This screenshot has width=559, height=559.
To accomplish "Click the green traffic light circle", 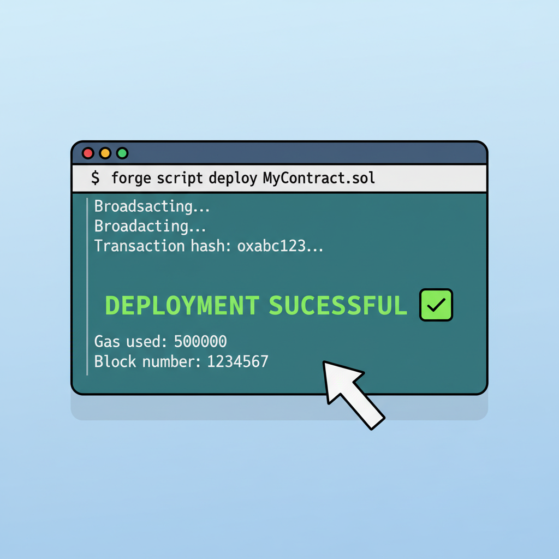I will 122,153.
